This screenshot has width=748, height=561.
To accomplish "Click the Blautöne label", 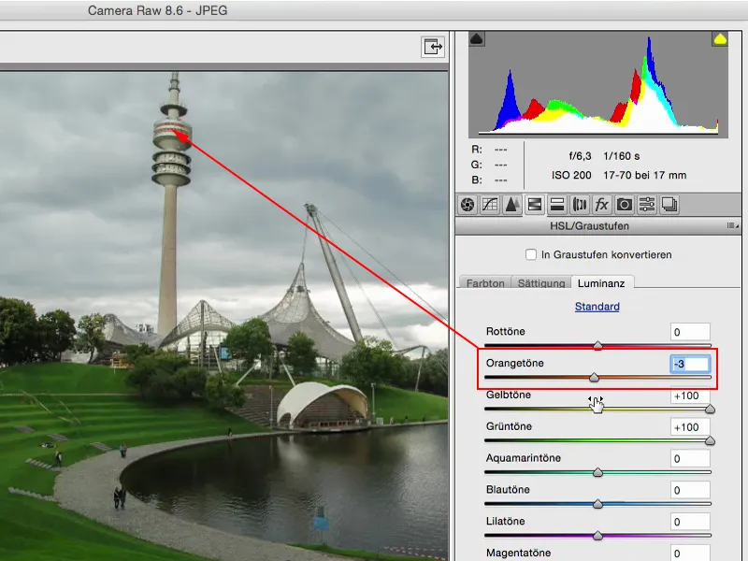I will [x=508, y=489].
